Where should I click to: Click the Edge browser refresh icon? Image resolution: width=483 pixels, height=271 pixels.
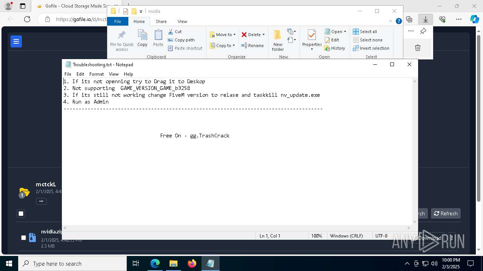tap(27, 19)
